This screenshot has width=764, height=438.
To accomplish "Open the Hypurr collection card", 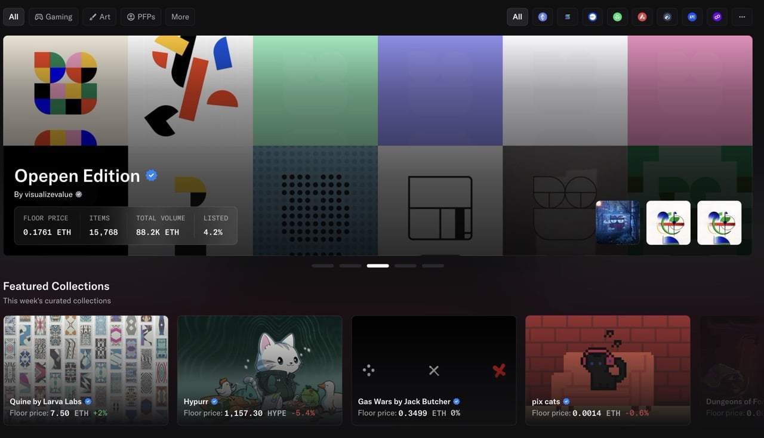I will [x=260, y=370].
